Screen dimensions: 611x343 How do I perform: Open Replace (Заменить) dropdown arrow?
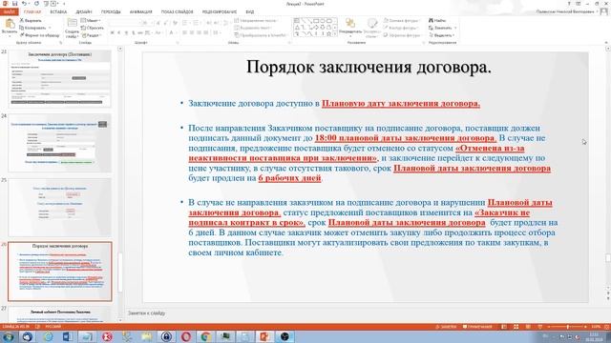[455, 28]
